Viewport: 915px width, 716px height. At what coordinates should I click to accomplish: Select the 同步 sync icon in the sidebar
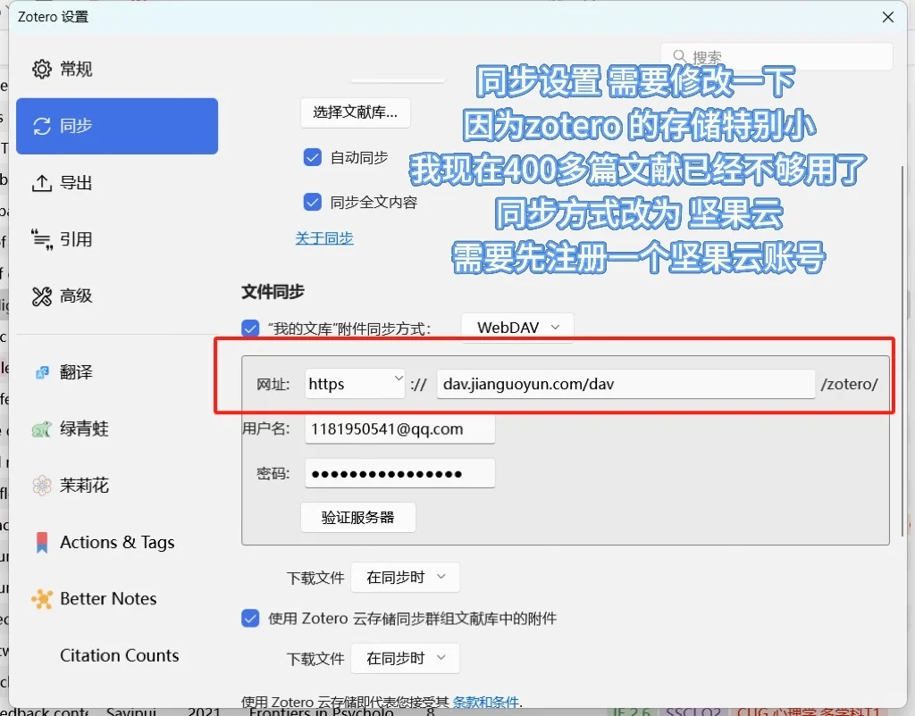point(41,126)
